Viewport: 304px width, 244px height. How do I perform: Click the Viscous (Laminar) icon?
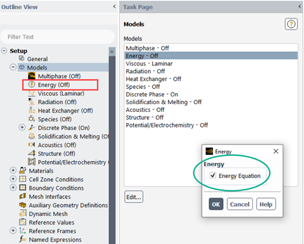(32, 93)
